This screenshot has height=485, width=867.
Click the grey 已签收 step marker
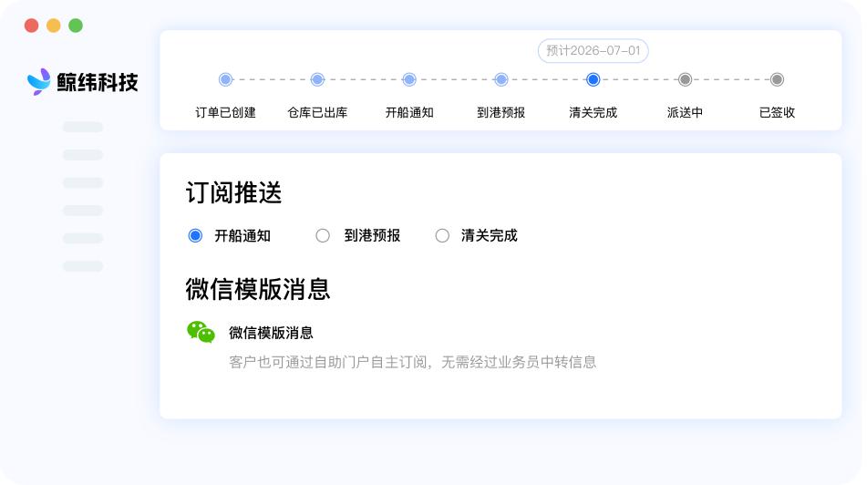(777, 79)
